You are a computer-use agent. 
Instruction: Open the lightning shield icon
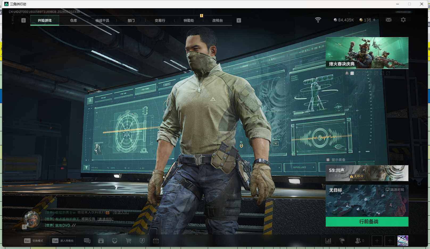pos(142,241)
